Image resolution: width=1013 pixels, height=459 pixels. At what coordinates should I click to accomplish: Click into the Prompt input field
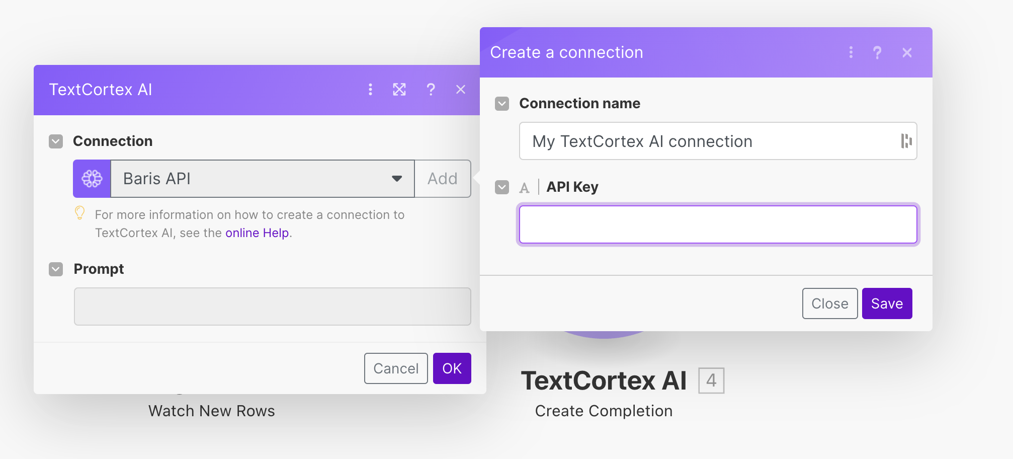click(x=273, y=307)
